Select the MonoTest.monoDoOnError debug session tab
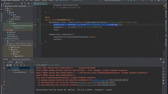This screenshot has height=94, width=168. (x=21, y=59)
